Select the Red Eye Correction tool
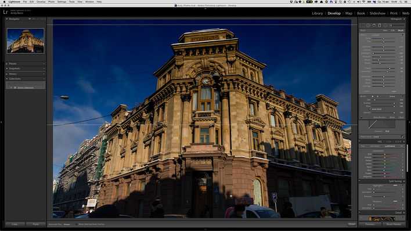 tap(374, 26)
